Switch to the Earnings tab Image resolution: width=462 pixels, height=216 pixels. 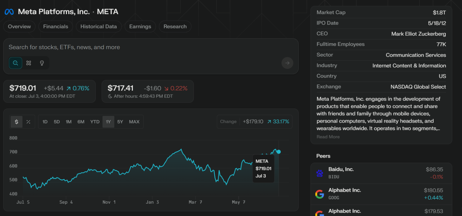[x=140, y=26]
